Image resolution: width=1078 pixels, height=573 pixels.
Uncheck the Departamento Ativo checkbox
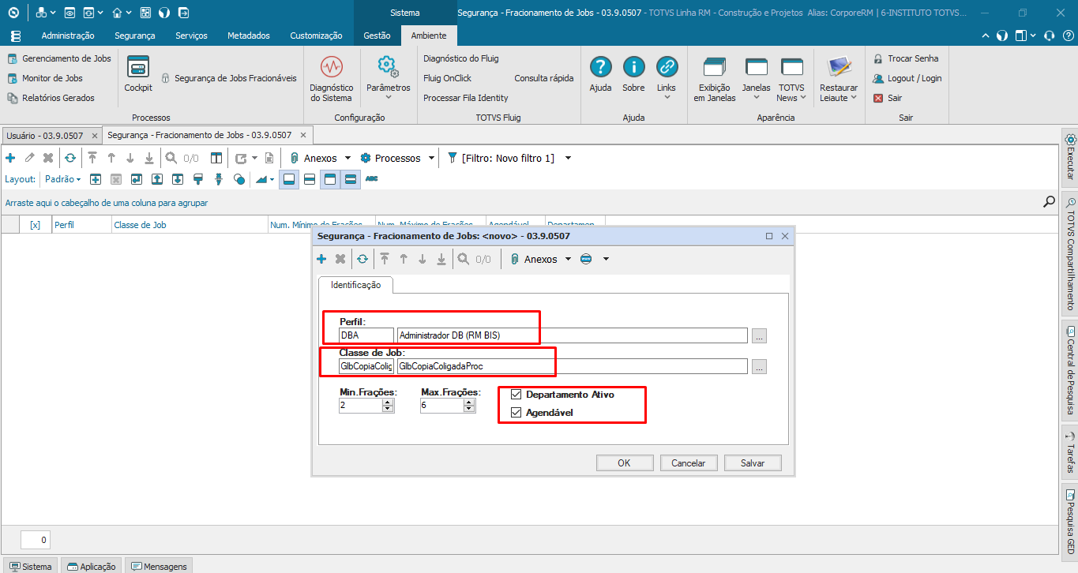click(516, 394)
